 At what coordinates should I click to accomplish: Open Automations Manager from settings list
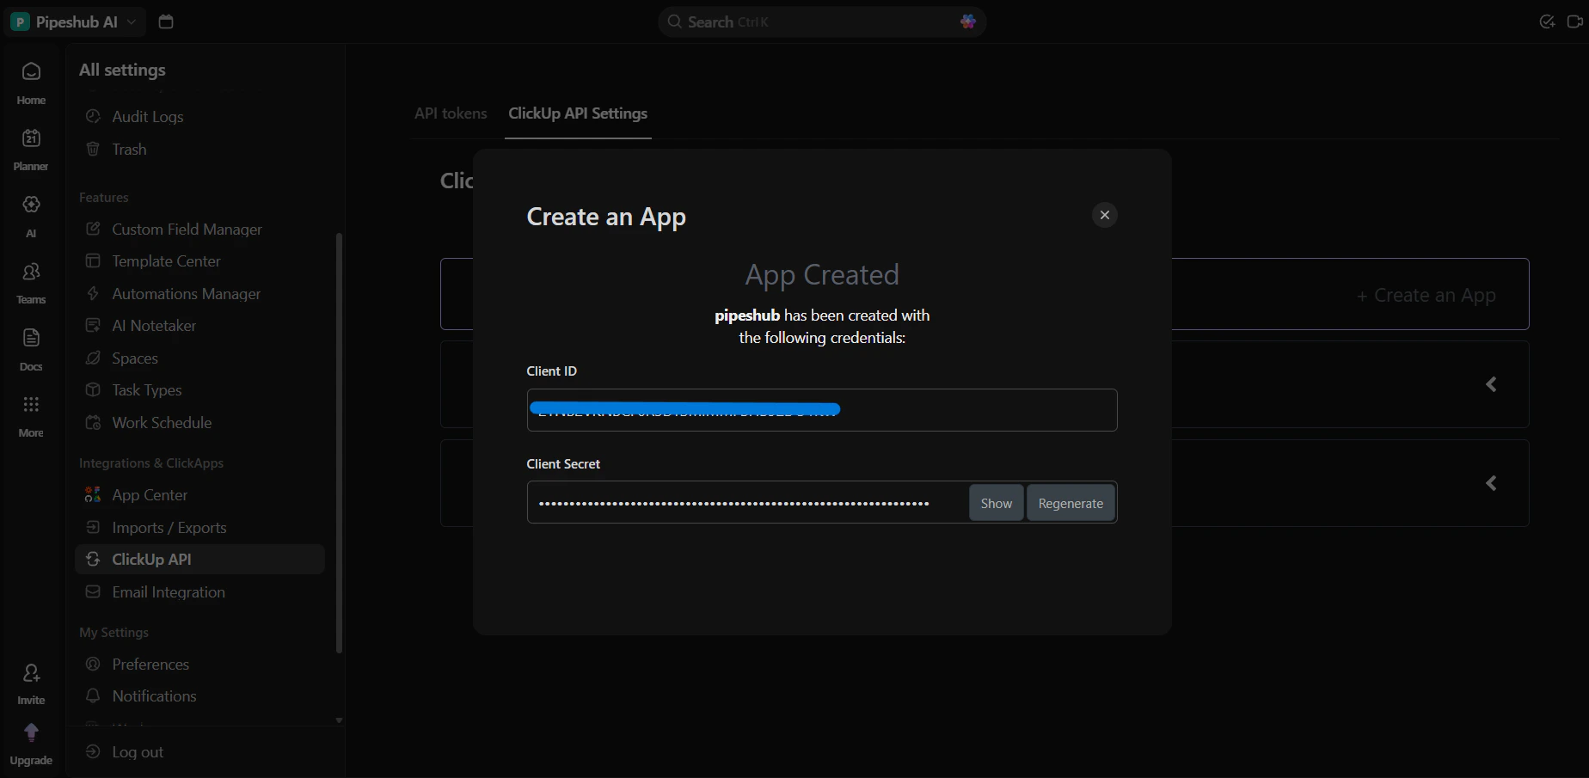pos(186,293)
